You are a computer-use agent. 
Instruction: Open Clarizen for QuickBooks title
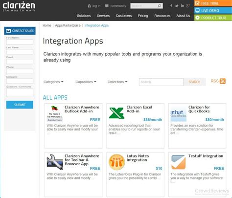pyautogui.click(x=199, y=109)
